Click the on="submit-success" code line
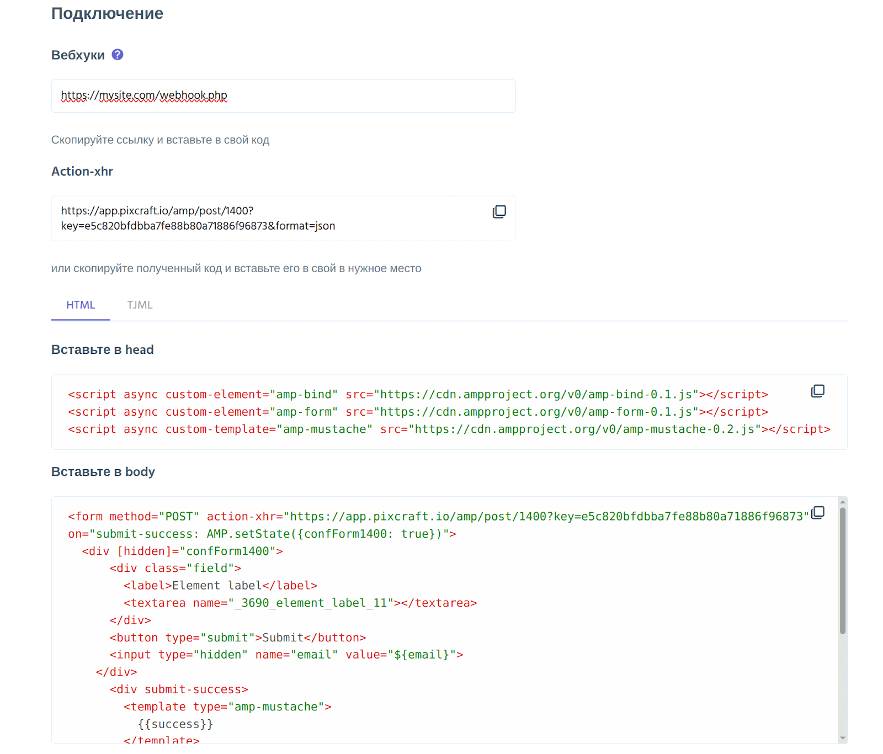This screenshot has height=754, width=883. (262, 534)
